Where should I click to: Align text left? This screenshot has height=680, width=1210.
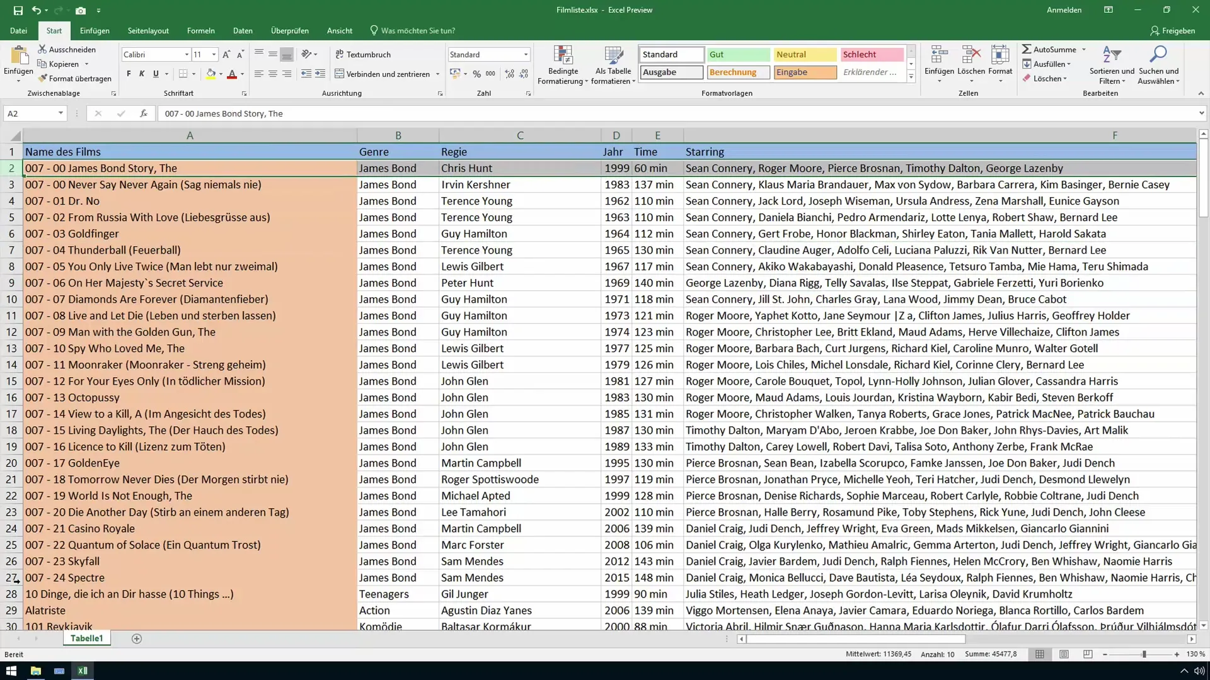[x=259, y=74]
